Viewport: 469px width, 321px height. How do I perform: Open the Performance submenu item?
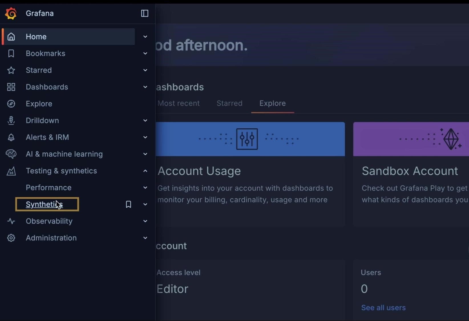48,187
